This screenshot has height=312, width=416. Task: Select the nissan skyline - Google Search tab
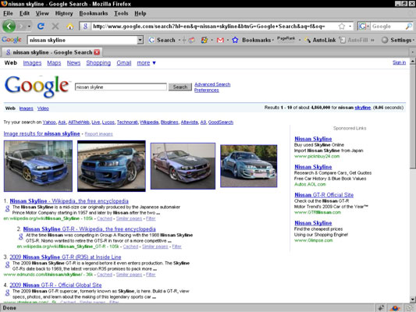[x=52, y=52]
